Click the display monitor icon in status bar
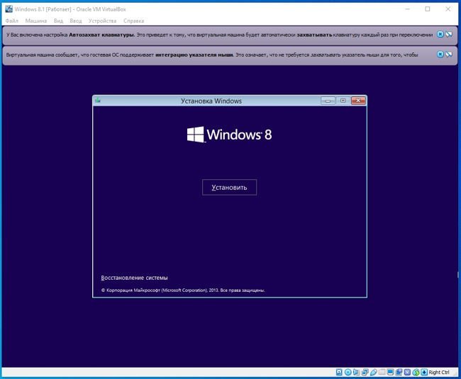 click(391, 372)
